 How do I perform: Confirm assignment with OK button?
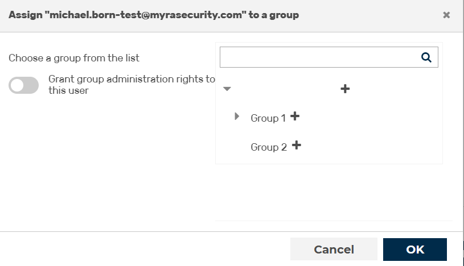coord(415,250)
